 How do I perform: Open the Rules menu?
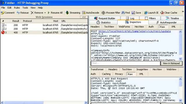coord(17,8)
